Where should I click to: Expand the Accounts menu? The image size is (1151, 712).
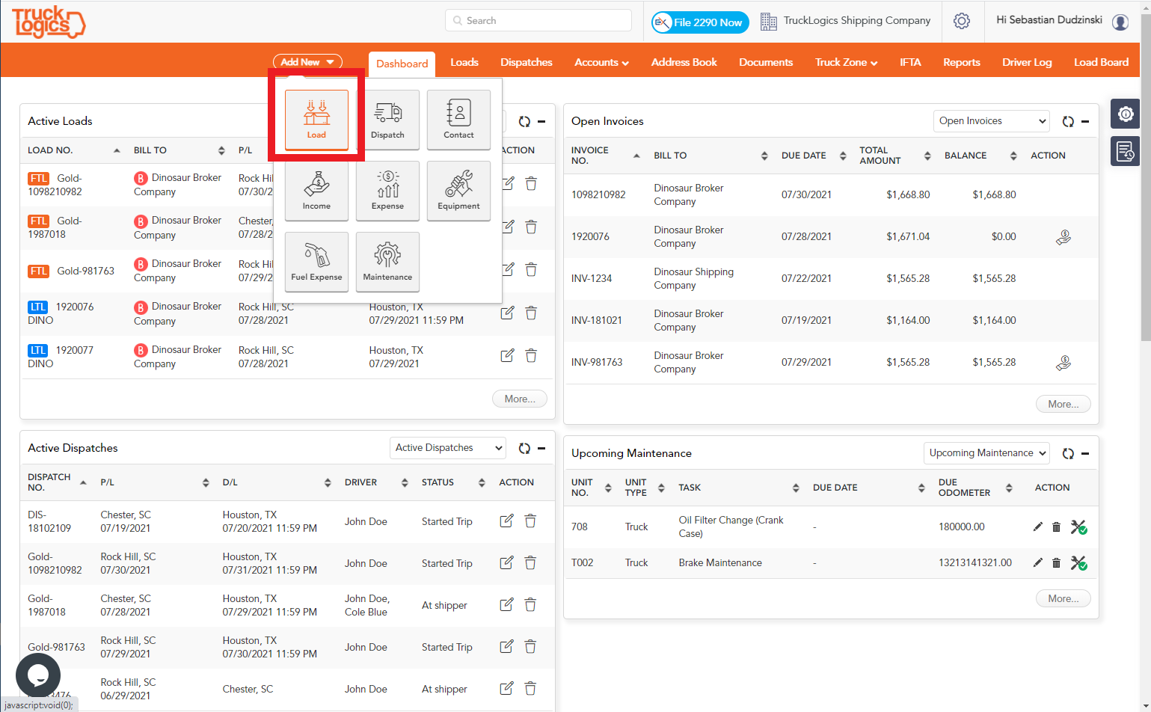point(601,62)
